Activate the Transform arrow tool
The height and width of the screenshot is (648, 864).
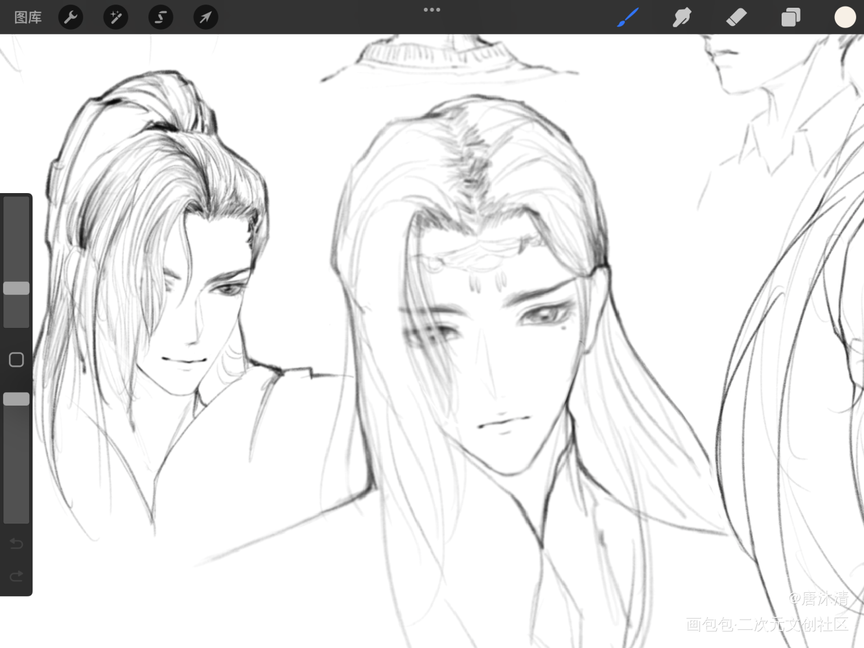tap(205, 17)
